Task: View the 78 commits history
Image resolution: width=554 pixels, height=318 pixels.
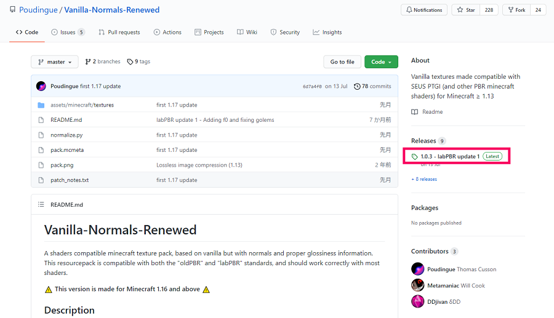Action: coord(372,86)
